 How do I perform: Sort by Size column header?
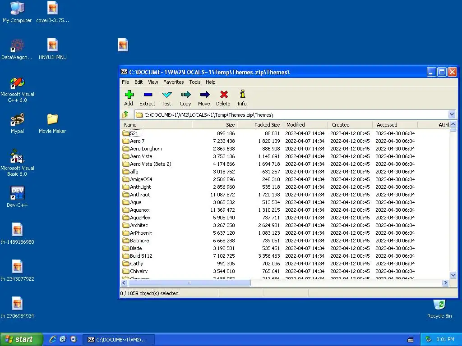[x=214, y=125]
